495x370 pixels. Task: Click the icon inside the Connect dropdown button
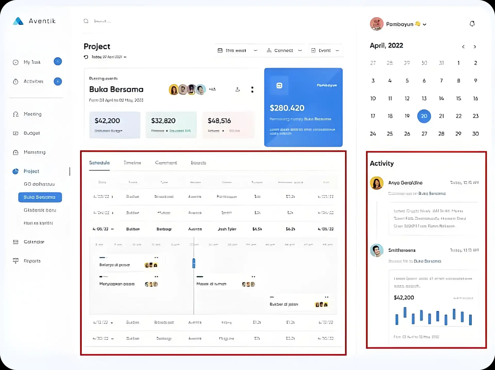coord(269,50)
